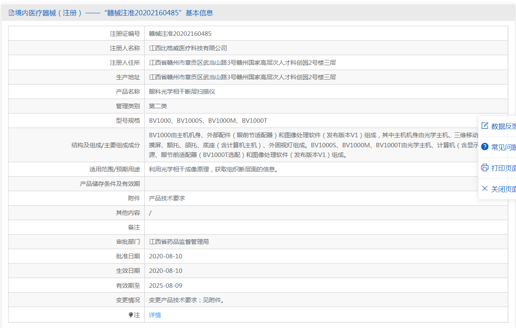Click the 备注 row label

(134, 227)
